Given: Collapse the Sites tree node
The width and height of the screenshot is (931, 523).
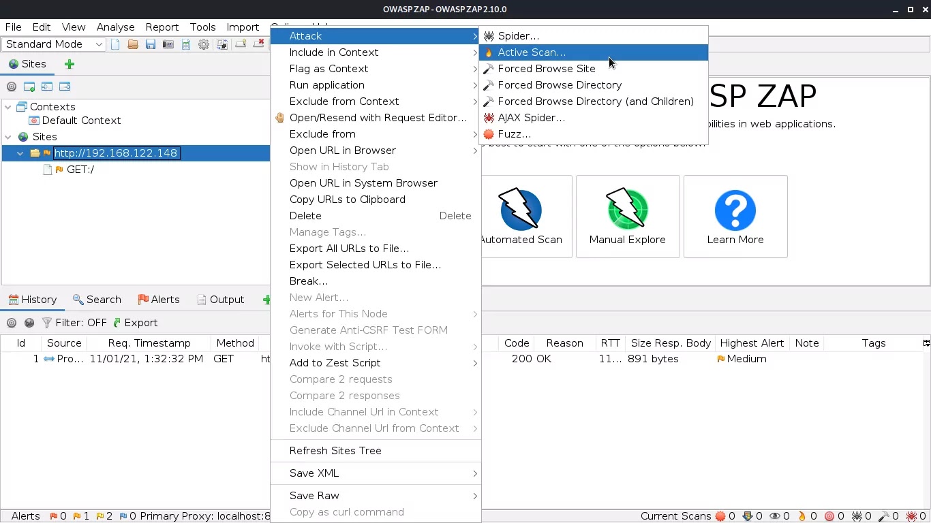Looking at the screenshot, I should [x=8, y=137].
